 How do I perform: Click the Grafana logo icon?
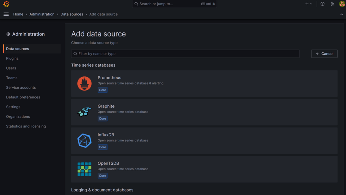[x=6, y=4]
